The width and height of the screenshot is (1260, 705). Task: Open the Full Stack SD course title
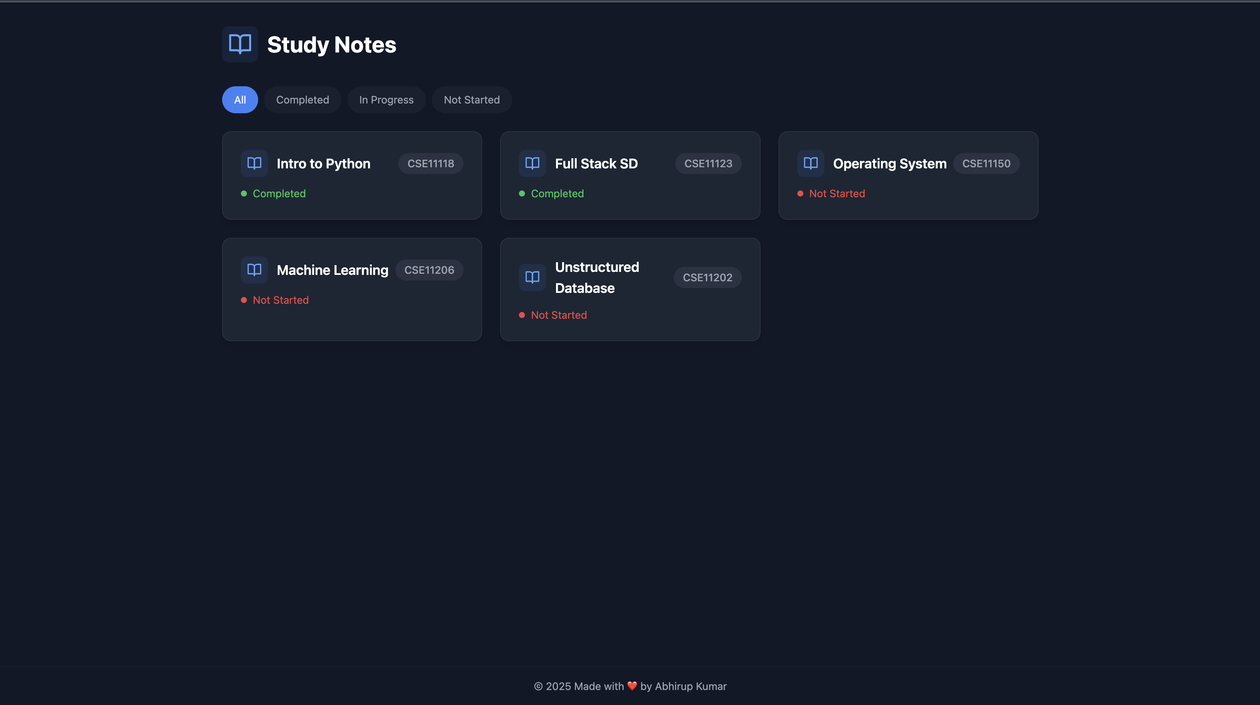click(x=596, y=163)
